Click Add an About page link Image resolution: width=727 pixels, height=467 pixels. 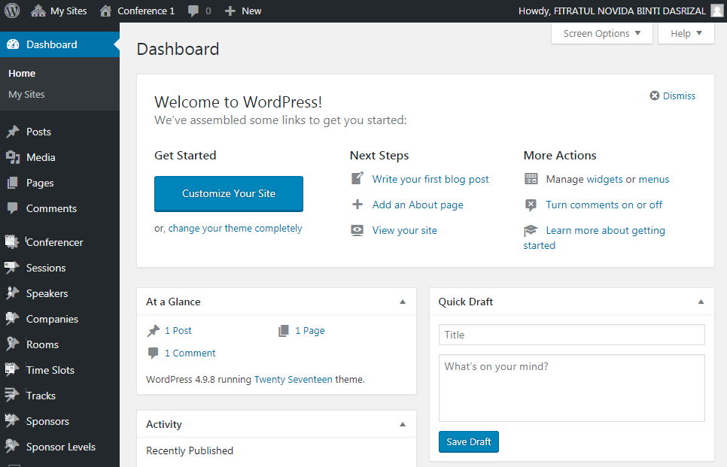point(418,205)
